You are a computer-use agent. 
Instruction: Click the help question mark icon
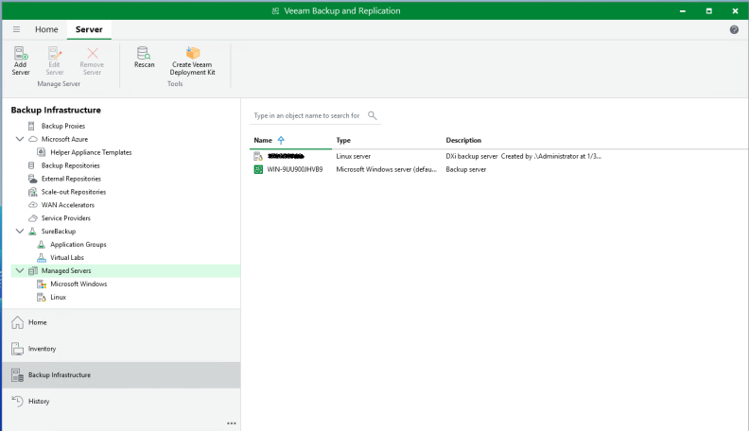tap(734, 30)
